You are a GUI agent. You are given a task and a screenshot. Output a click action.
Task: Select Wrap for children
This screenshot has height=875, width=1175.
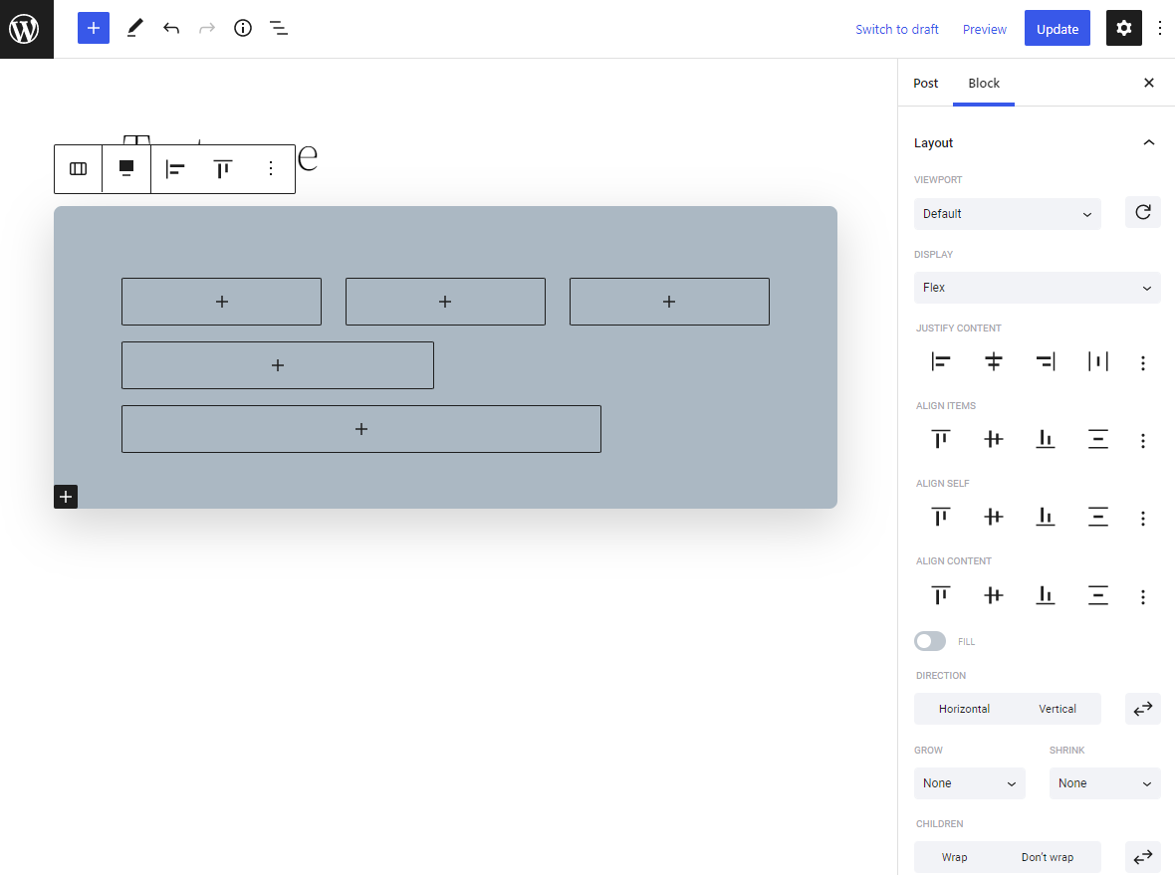955,857
